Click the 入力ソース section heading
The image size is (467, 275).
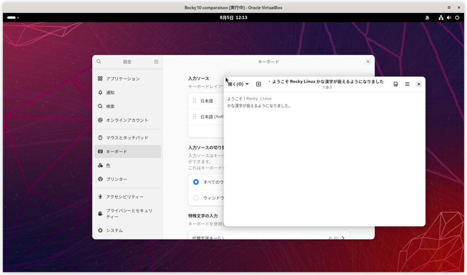[x=199, y=78]
